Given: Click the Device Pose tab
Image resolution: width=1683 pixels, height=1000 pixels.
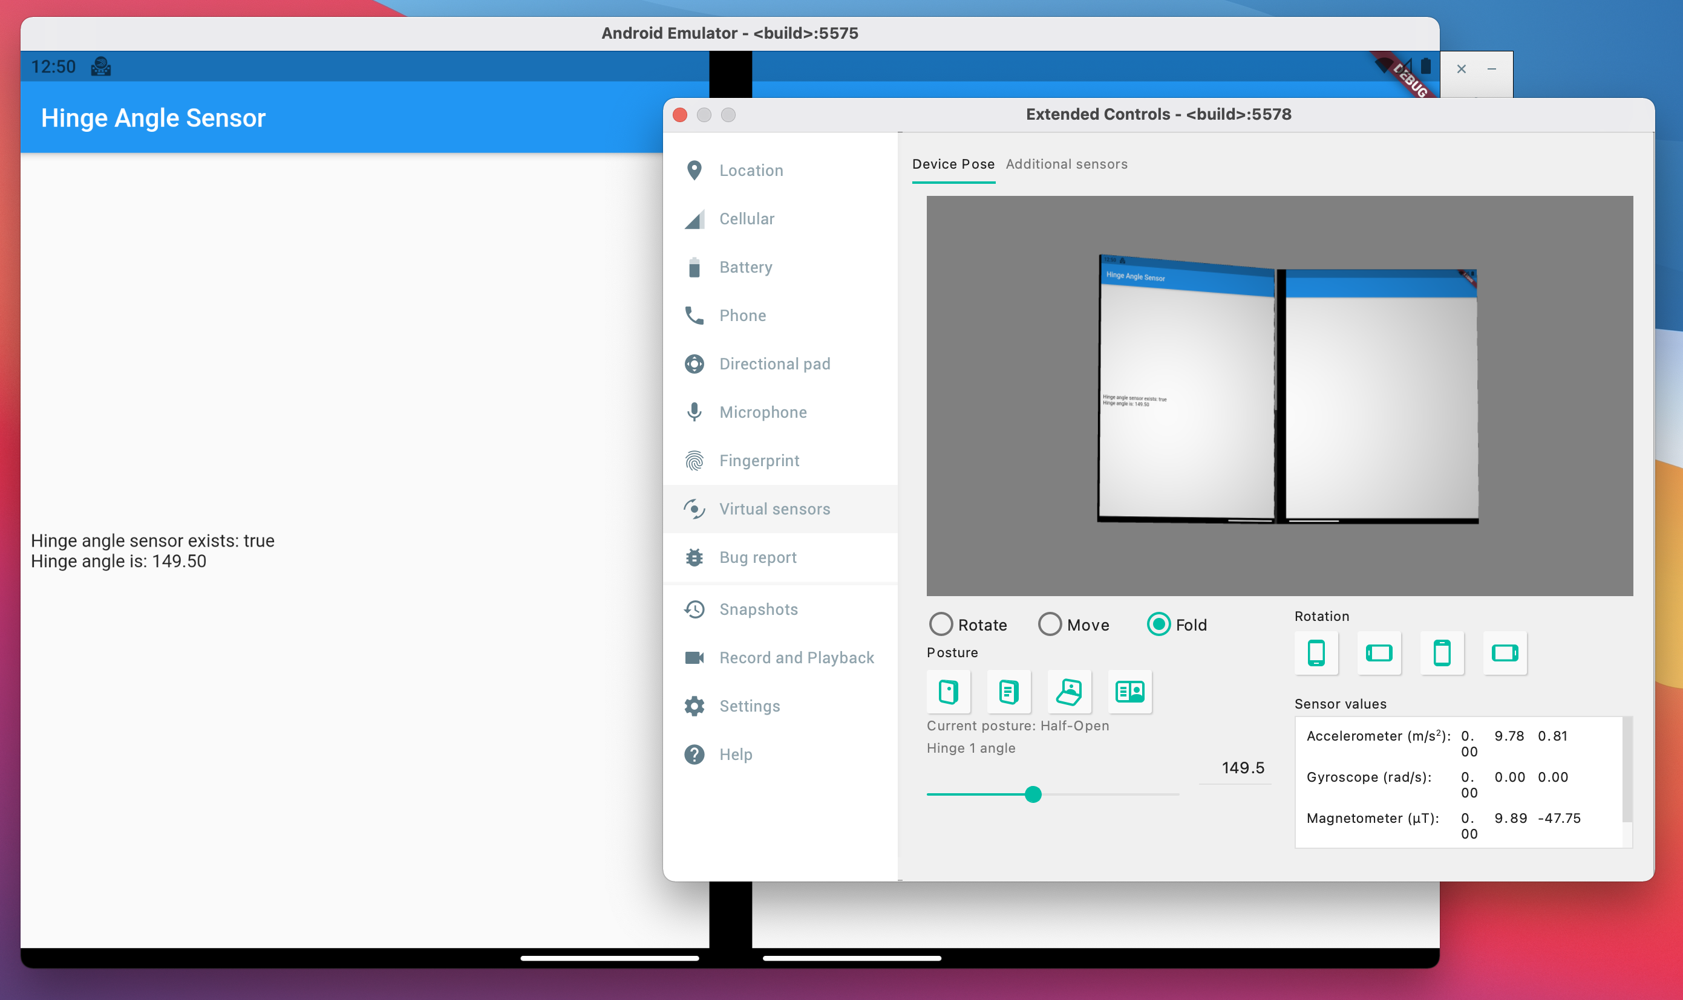Looking at the screenshot, I should click(x=953, y=164).
